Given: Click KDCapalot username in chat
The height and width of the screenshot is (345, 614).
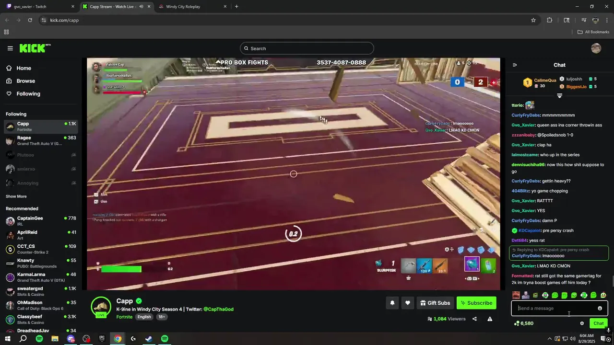Looking at the screenshot, I should pyautogui.click(x=529, y=230).
